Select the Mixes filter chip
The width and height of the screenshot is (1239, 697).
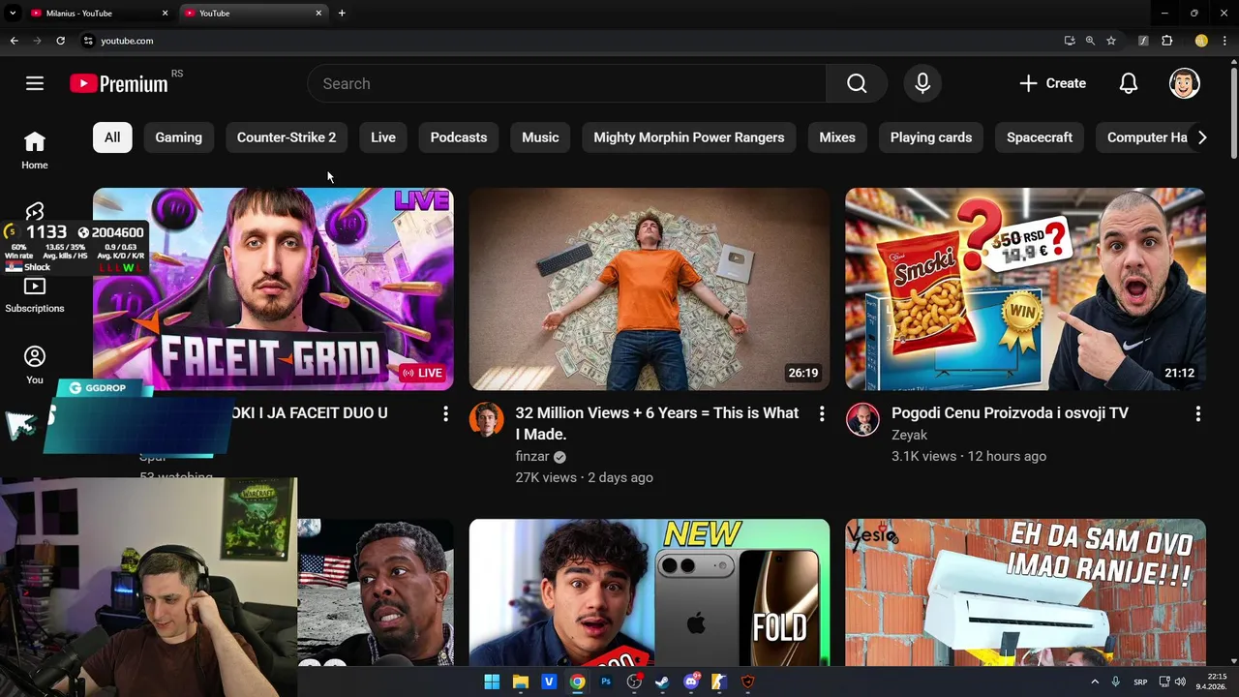(x=837, y=137)
